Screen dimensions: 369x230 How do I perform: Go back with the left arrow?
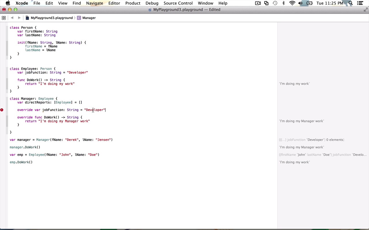coord(12,18)
